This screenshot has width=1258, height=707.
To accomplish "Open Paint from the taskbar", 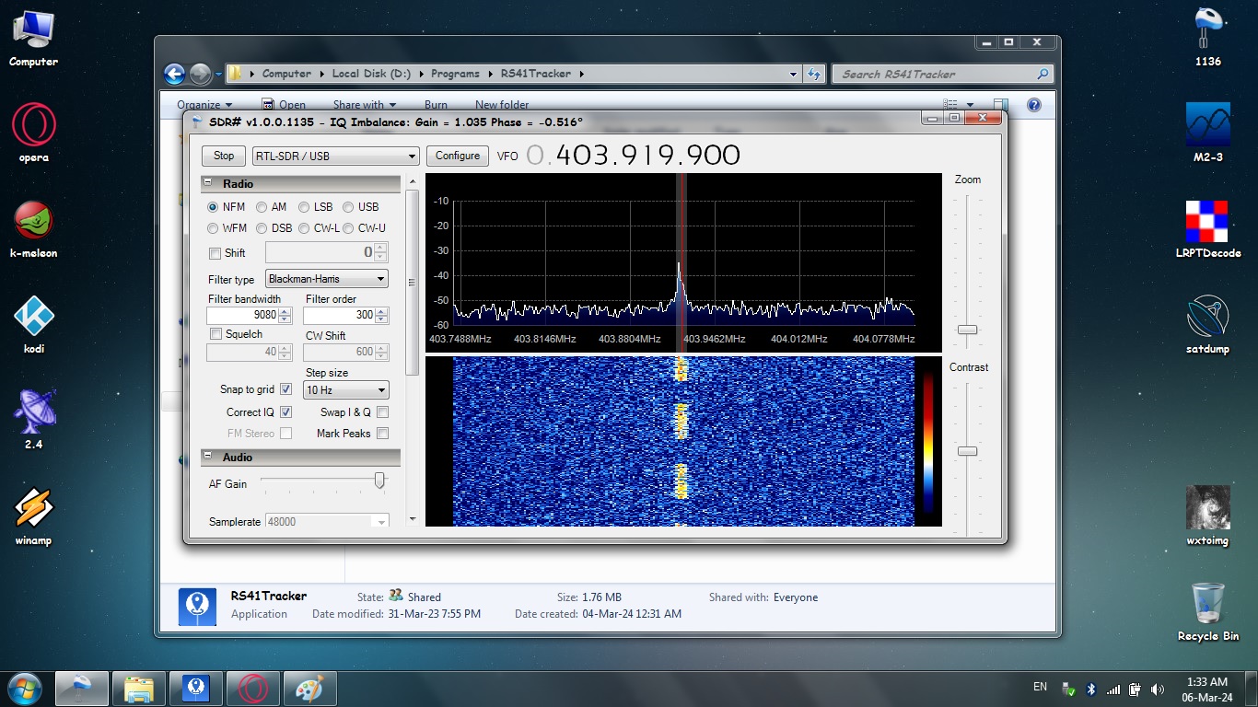I will 310,689.
